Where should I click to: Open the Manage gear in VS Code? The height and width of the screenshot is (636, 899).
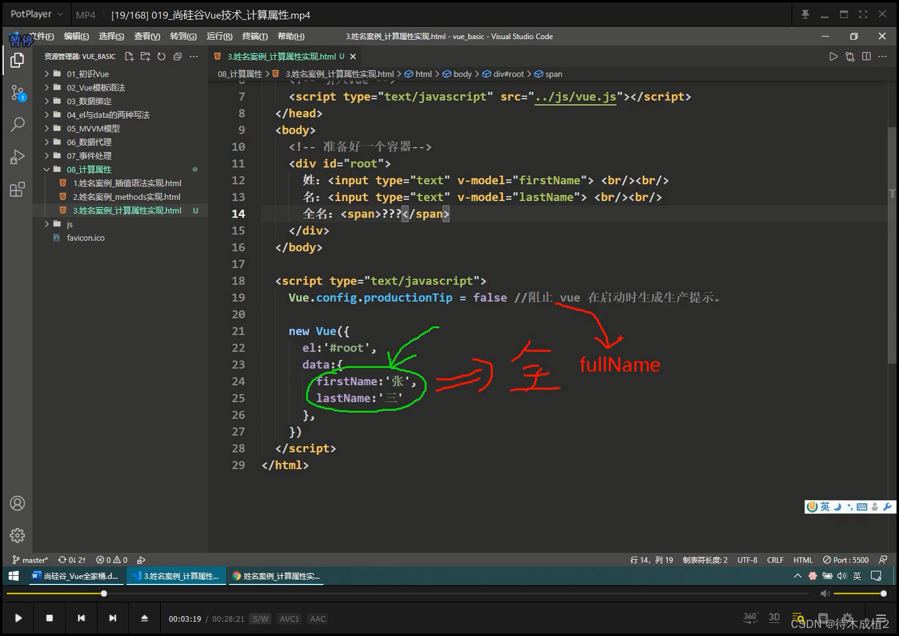[17, 535]
